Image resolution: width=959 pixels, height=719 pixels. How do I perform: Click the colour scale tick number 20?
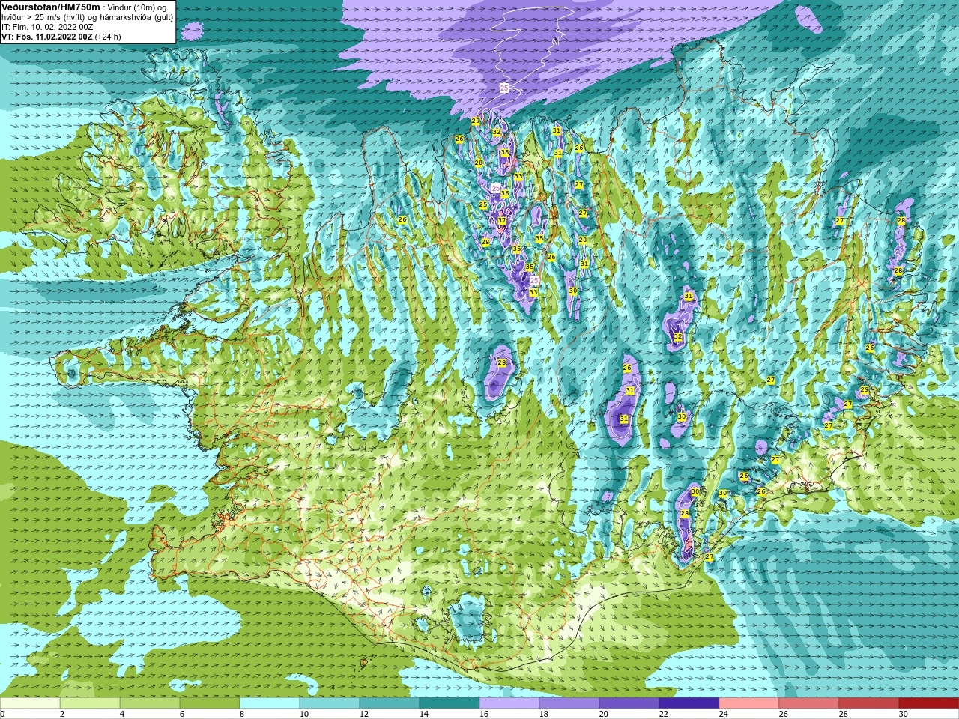[x=604, y=714]
